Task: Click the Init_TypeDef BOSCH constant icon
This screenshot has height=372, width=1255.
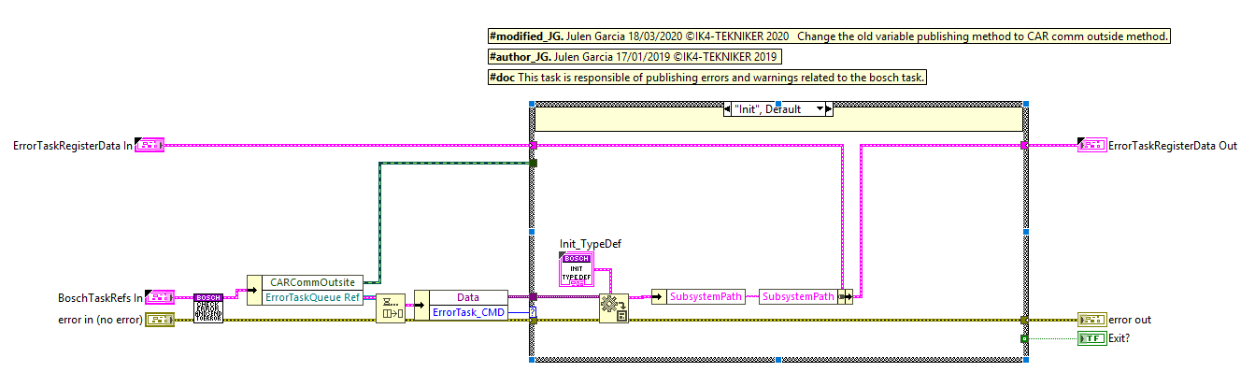Action: tap(577, 269)
